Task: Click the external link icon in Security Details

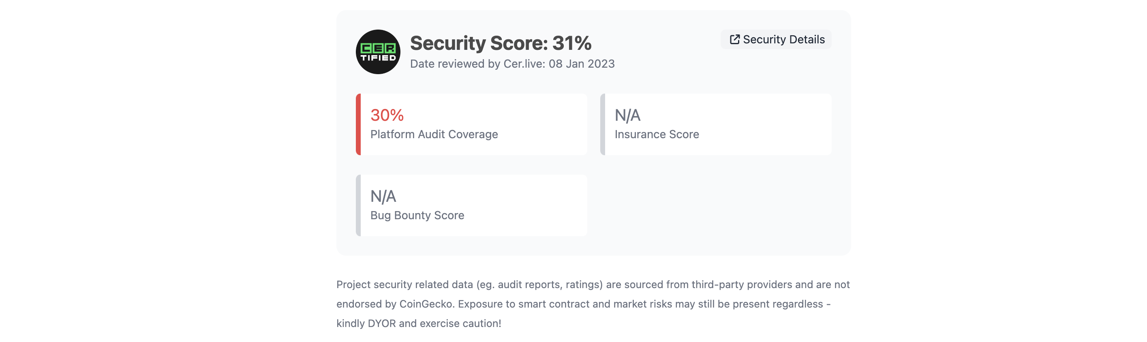Action: [734, 40]
